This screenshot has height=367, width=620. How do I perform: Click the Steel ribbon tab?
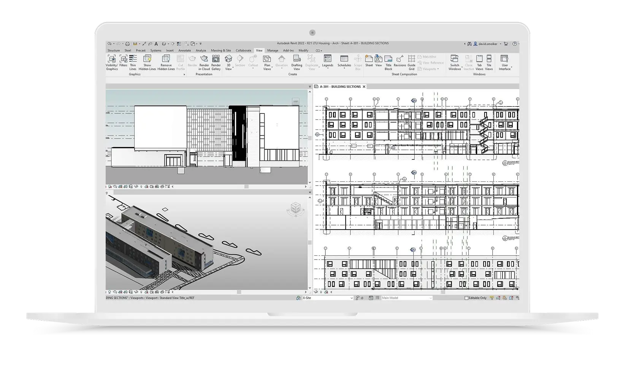[x=128, y=50]
